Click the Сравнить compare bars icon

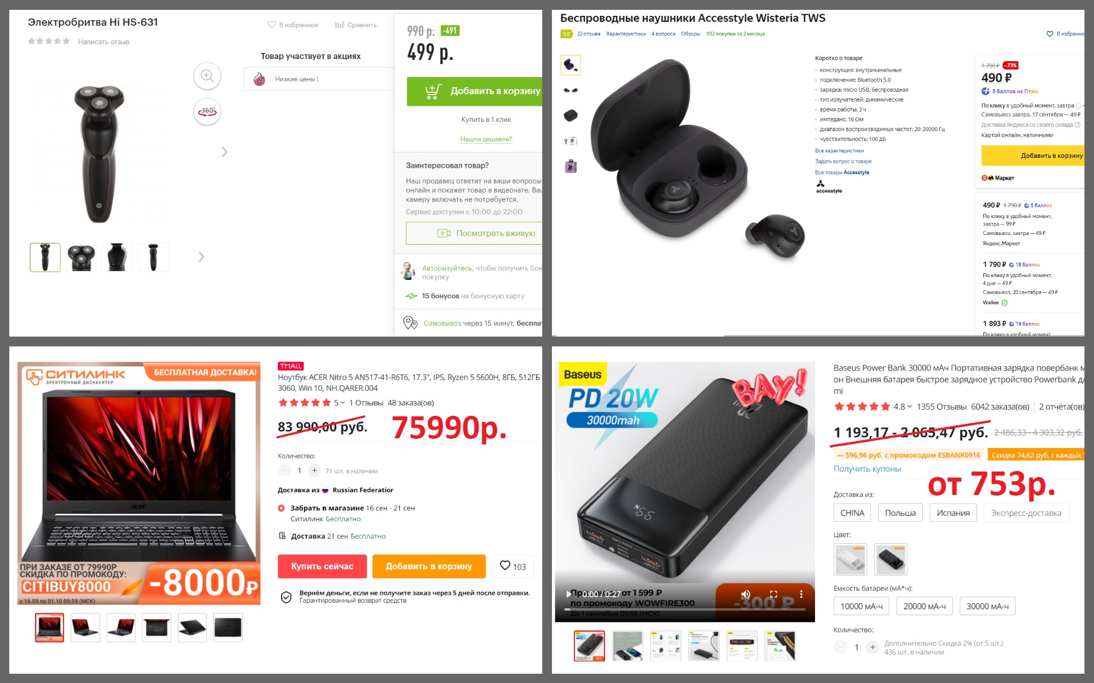click(339, 25)
